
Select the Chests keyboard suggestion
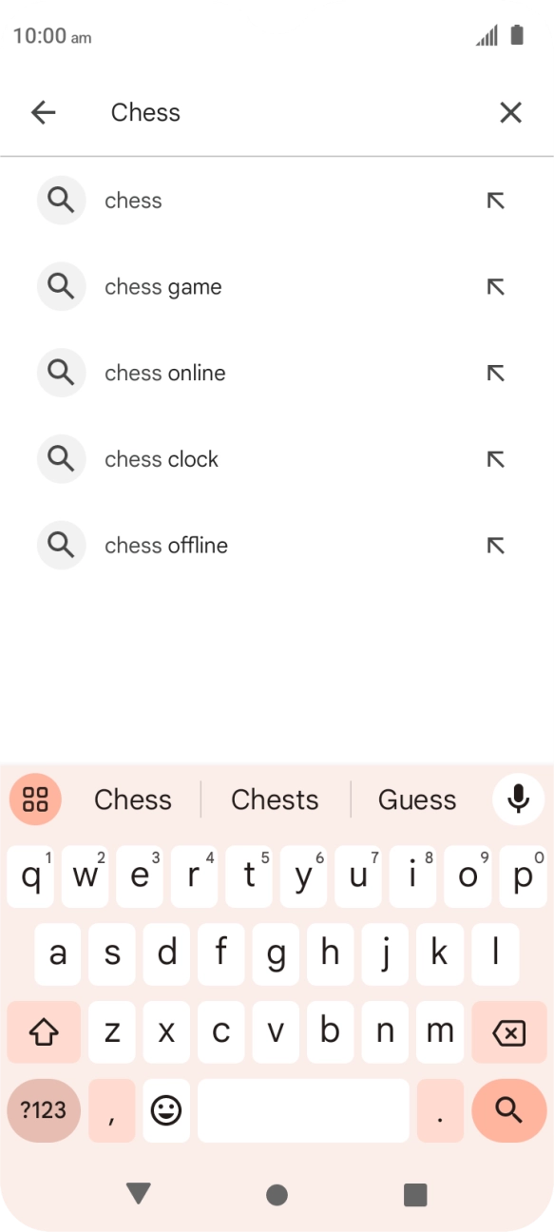(275, 799)
